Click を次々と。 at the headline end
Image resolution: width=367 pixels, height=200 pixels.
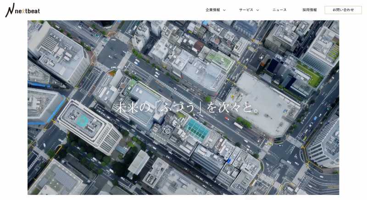[234, 108]
